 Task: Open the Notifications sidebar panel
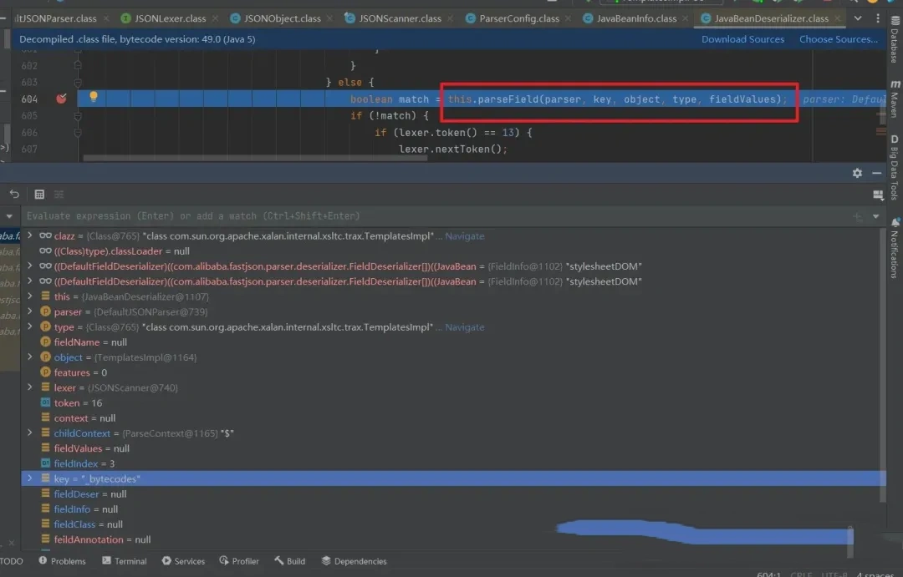point(894,248)
